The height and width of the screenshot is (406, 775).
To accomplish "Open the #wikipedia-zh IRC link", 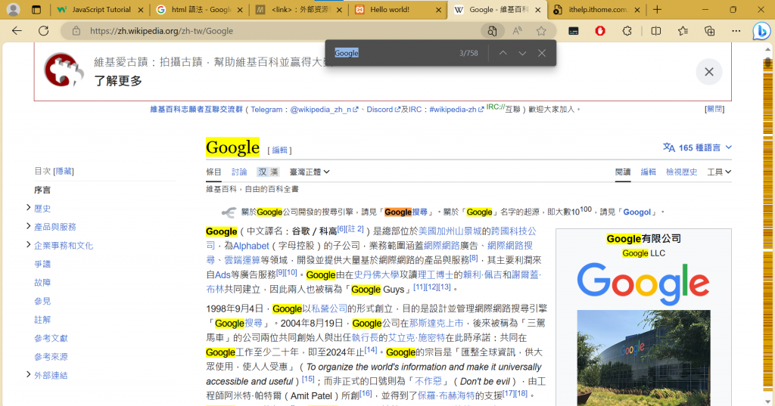I will [456, 110].
